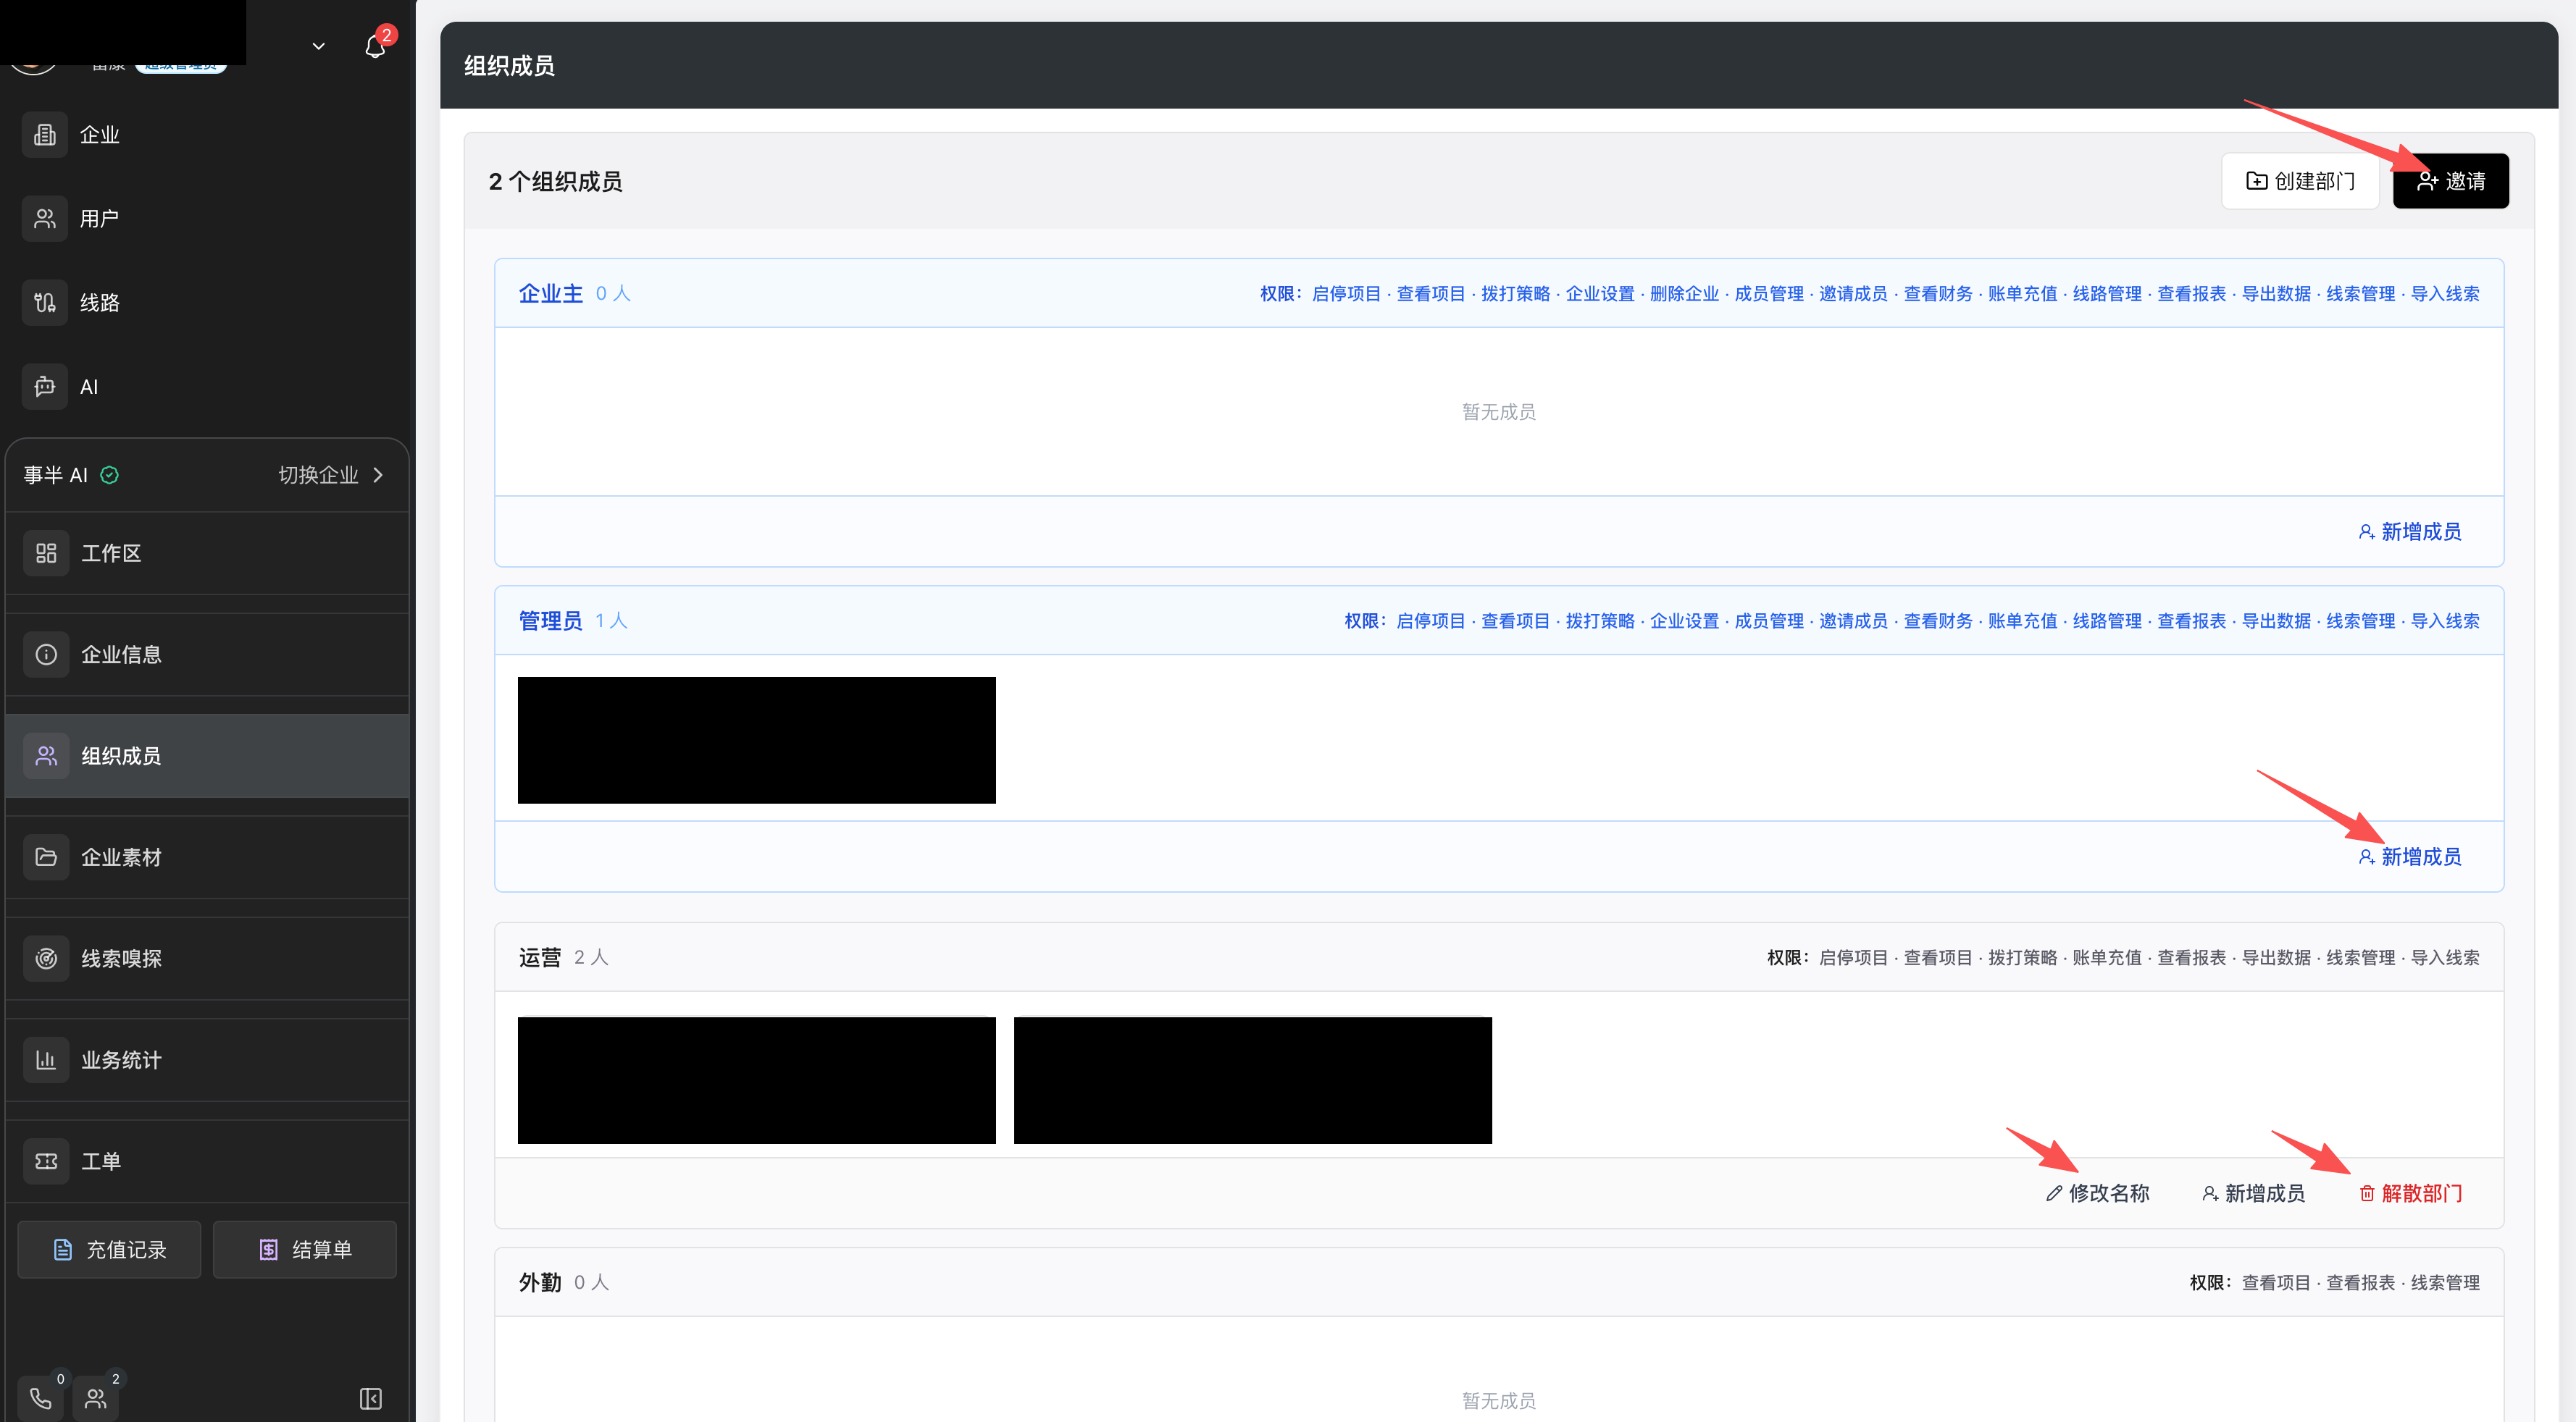Click 解散部门 for the 运营 department
Viewport: 2576px width, 1422px height.
[2410, 1193]
